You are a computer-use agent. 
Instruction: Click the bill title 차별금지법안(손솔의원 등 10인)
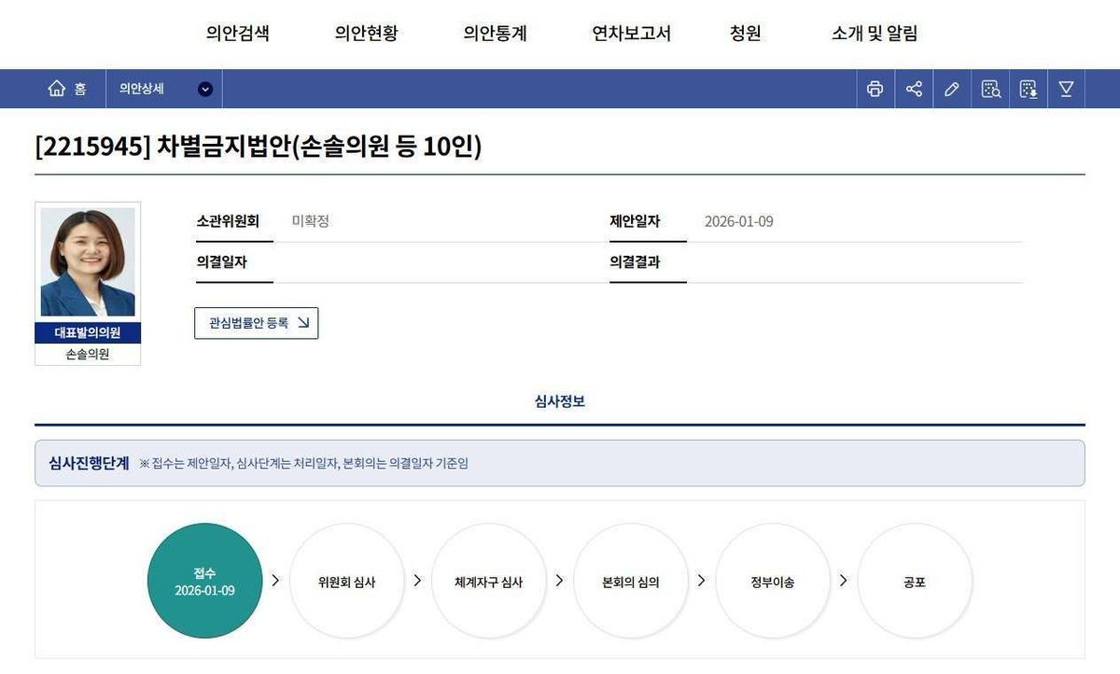coord(319,147)
